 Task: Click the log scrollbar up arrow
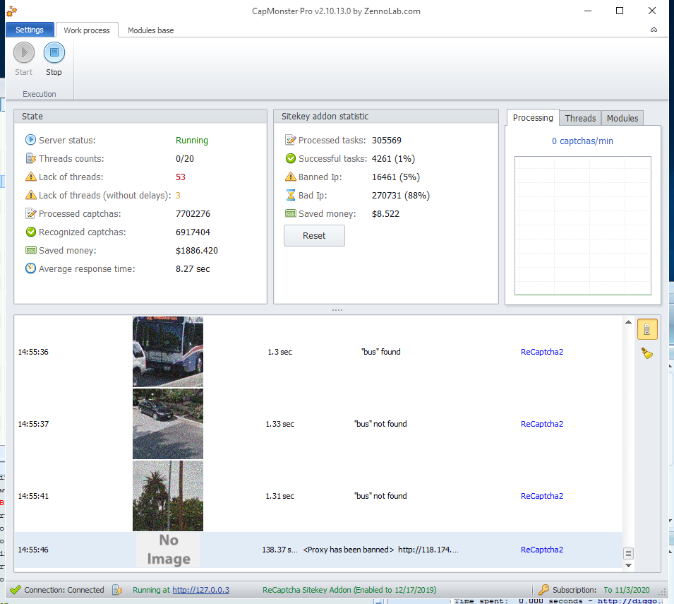click(628, 323)
